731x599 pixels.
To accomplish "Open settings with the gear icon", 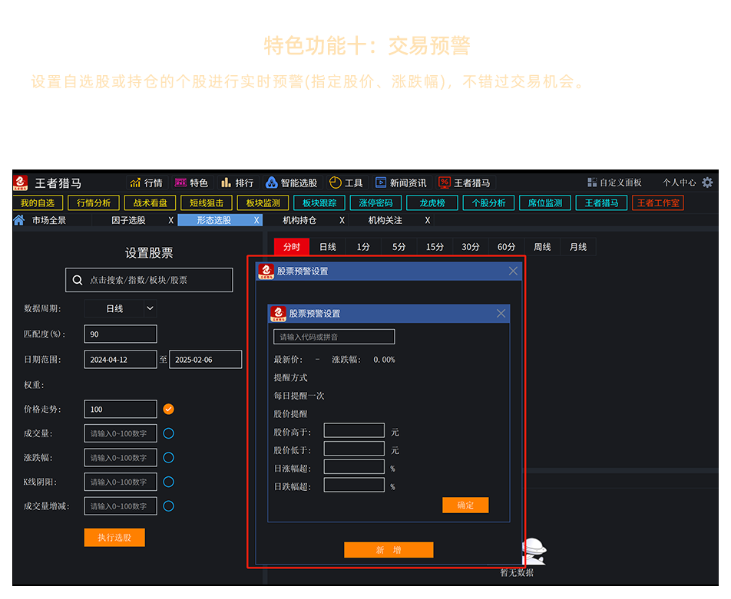I will point(707,183).
